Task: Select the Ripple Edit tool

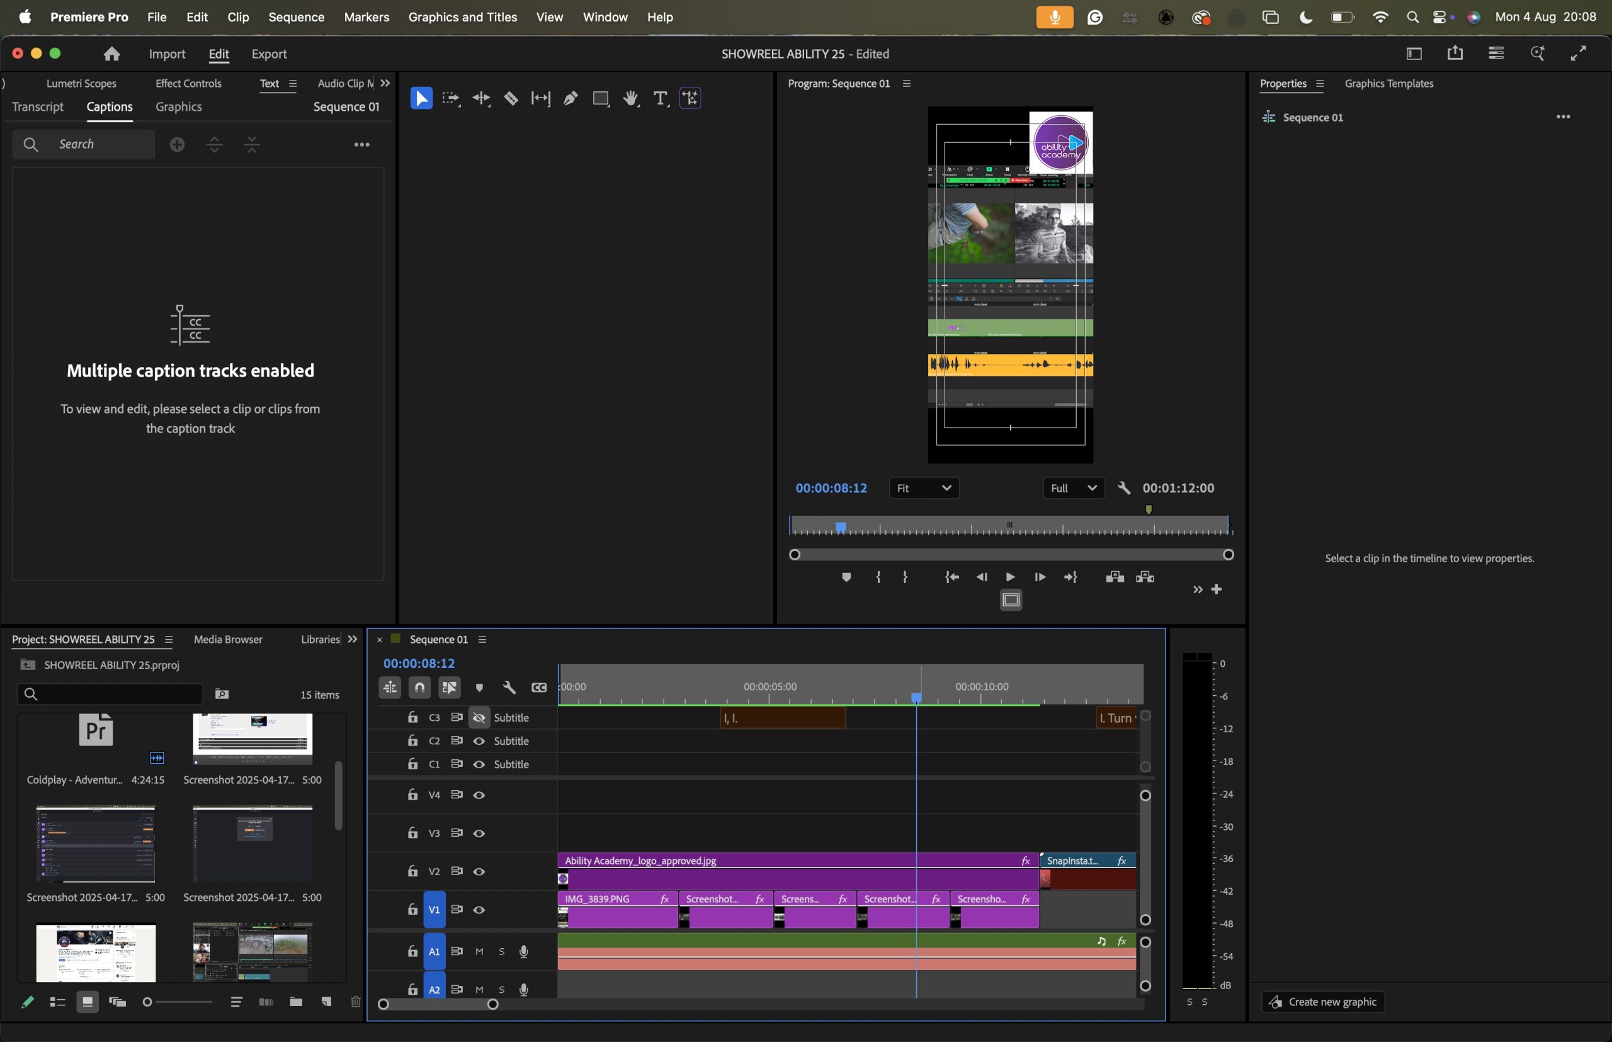Action: (481, 99)
